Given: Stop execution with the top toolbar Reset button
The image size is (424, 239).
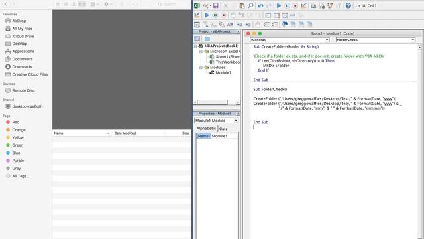Looking at the screenshot, I should click(x=295, y=5).
